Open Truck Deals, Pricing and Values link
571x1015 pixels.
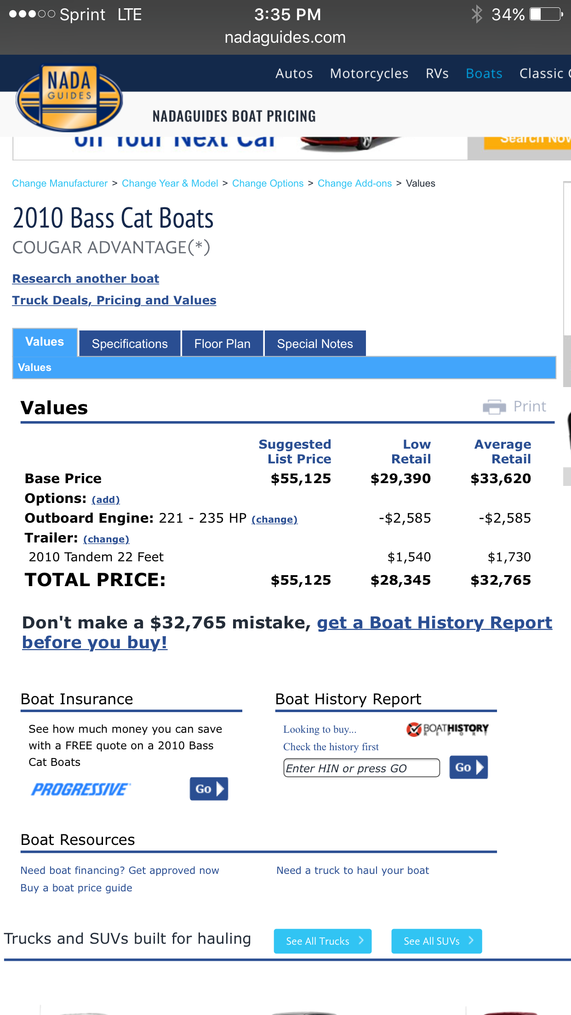click(114, 301)
